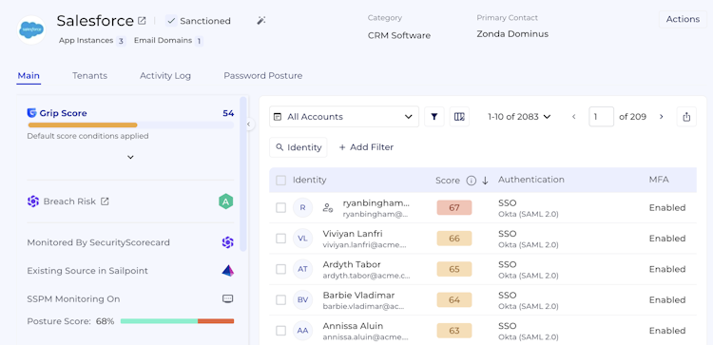Click primary contact Zonda Dominus
Image resolution: width=713 pixels, height=345 pixels.
512,34
